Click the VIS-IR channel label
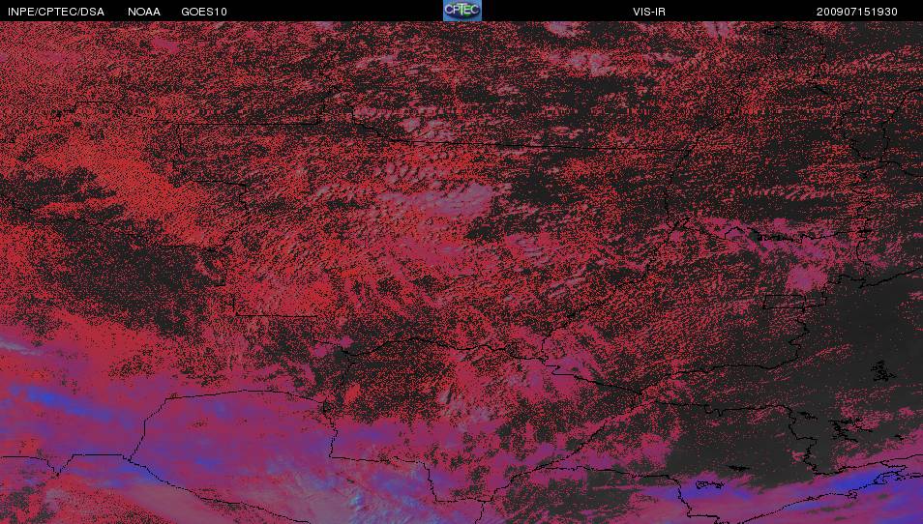The height and width of the screenshot is (524, 923). click(649, 12)
